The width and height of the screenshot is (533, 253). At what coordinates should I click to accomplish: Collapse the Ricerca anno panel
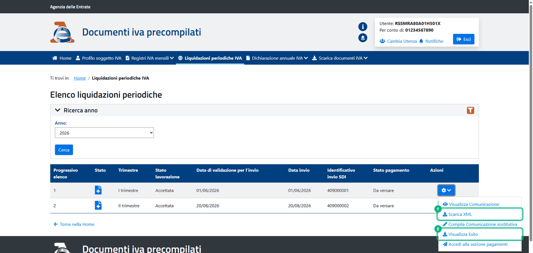(x=58, y=110)
